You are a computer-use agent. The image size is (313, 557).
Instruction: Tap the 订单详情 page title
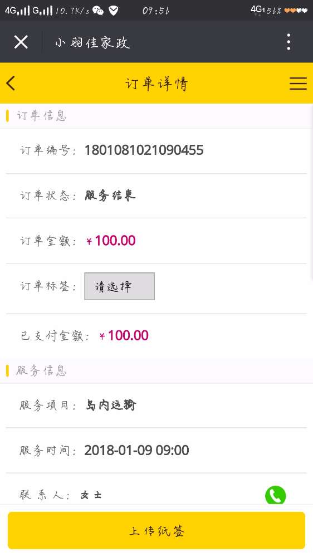[156, 84]
